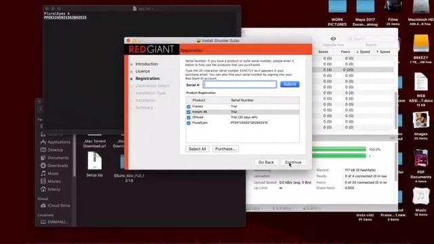The image size is (434, 244).
Task: Open the Macintosh HD drive icon
Action: pyautogui.click(x=420, y=13)
